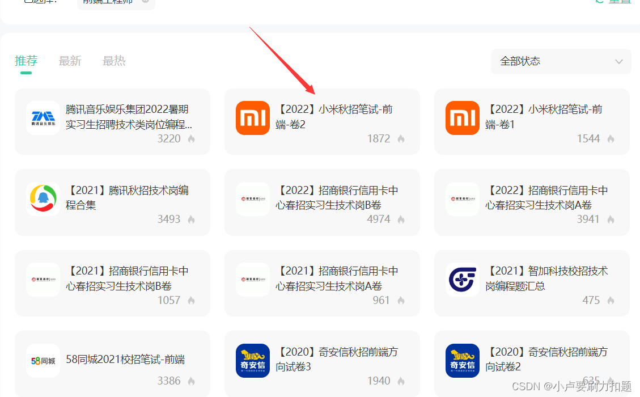Click the flame icon beside 1872
This screenshot has width=640, height=397.
[401, 139]
